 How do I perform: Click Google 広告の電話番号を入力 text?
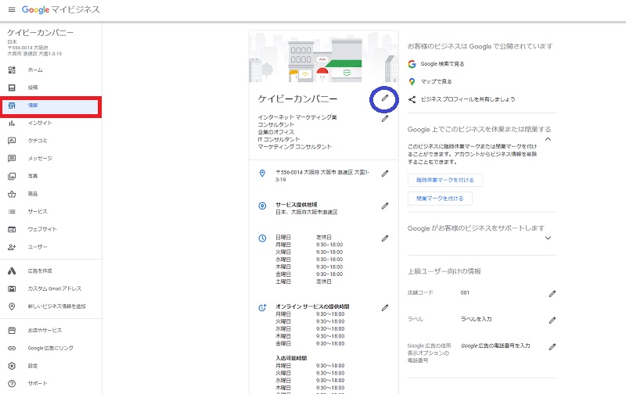pyautogui.click(x=495, y=346)
